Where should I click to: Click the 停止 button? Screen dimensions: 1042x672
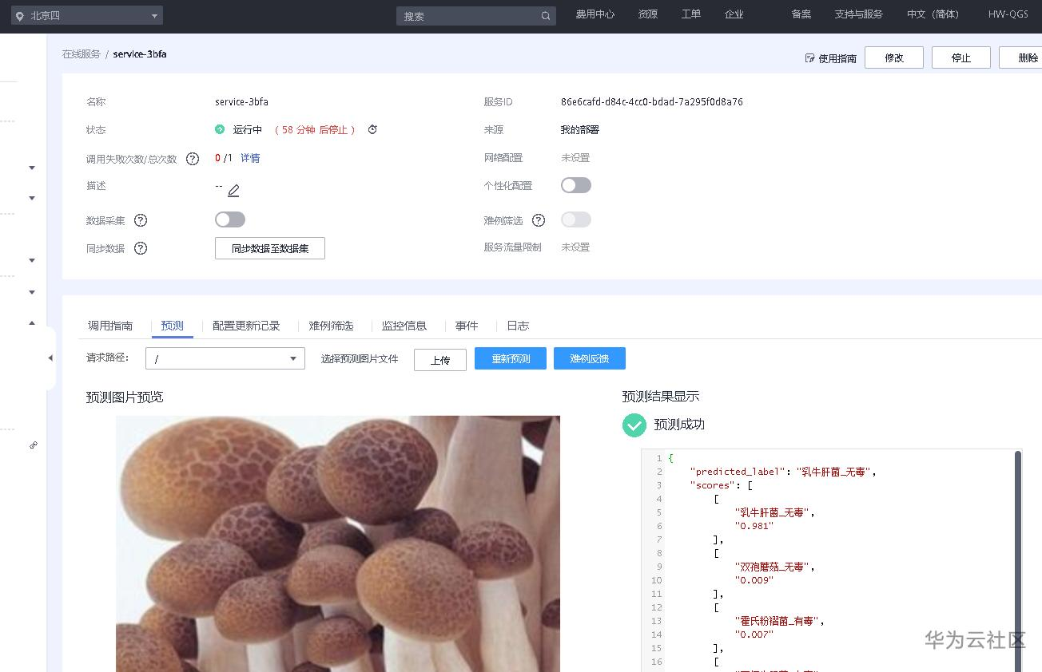pyautogui.click(x=961, y=57)
